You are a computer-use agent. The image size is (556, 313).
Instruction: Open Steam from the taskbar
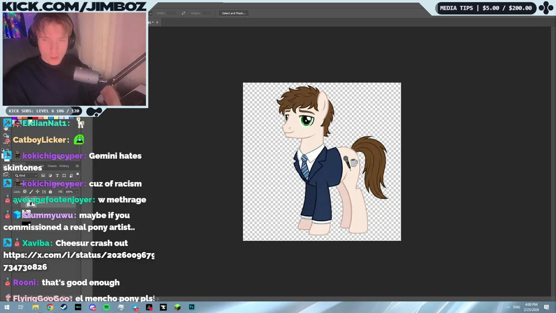pyautogui.click(x=64, y=307)
